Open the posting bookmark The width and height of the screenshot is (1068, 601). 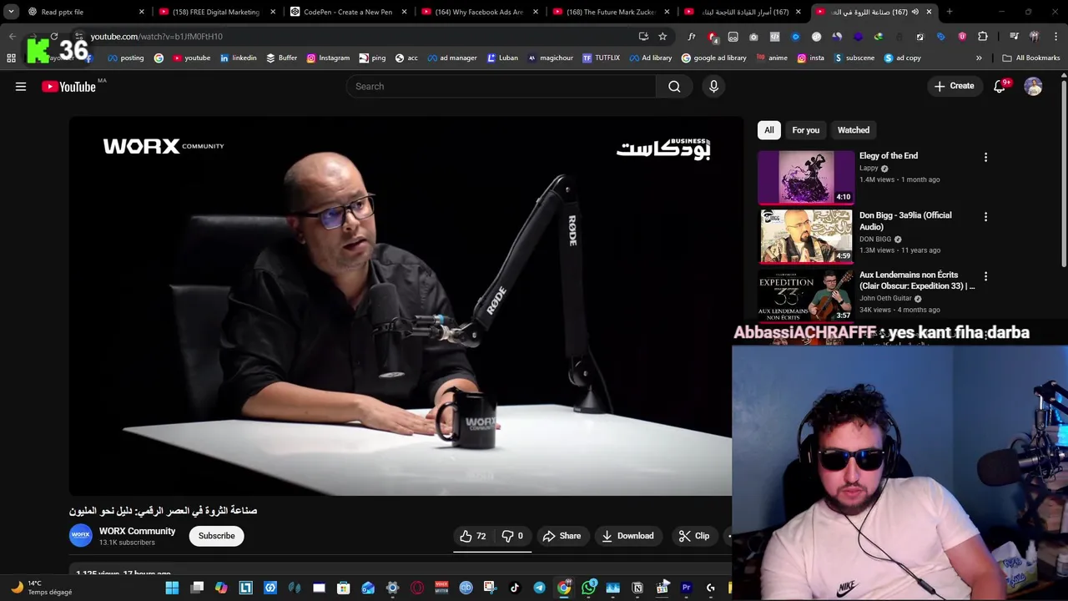tap(125, 58)
